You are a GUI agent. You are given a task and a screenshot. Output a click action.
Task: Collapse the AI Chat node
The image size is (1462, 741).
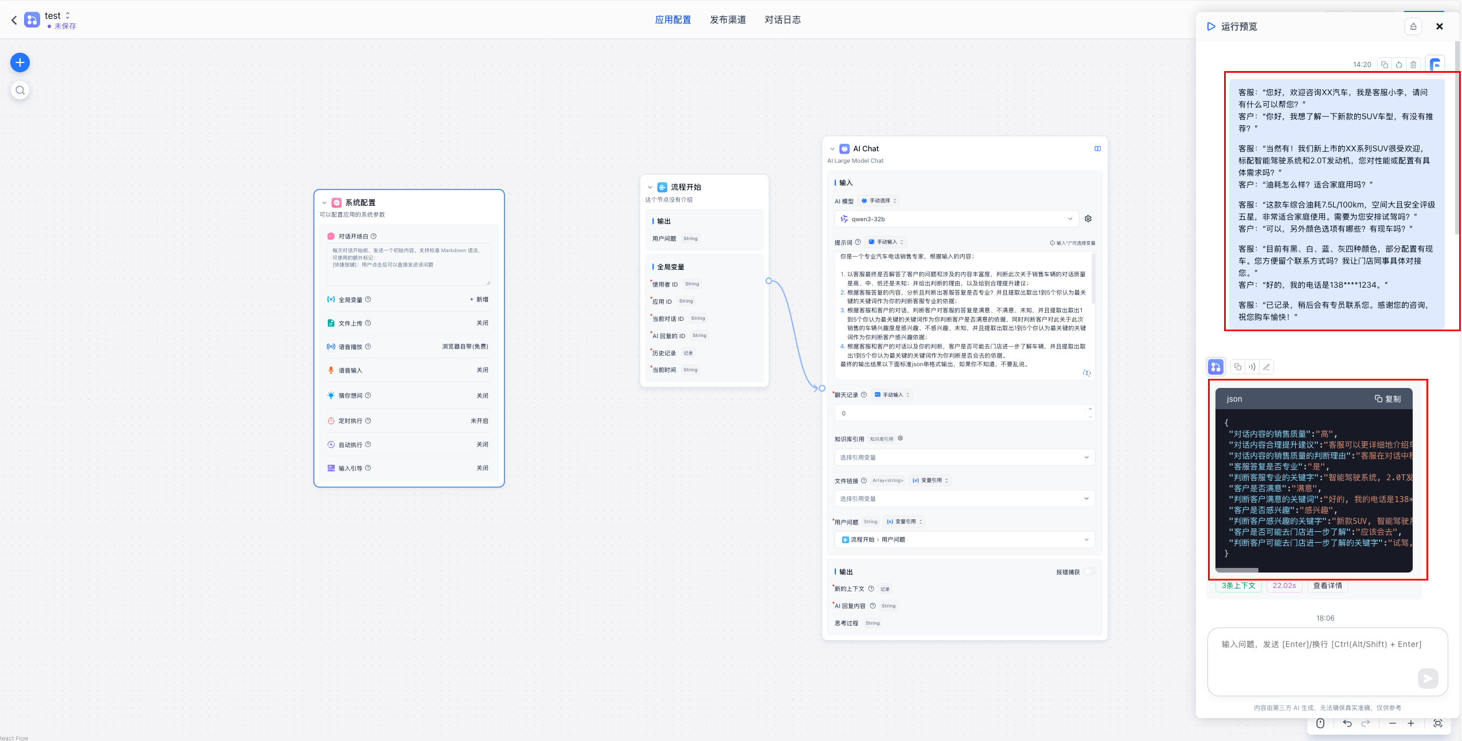click(x=832, y=149)
